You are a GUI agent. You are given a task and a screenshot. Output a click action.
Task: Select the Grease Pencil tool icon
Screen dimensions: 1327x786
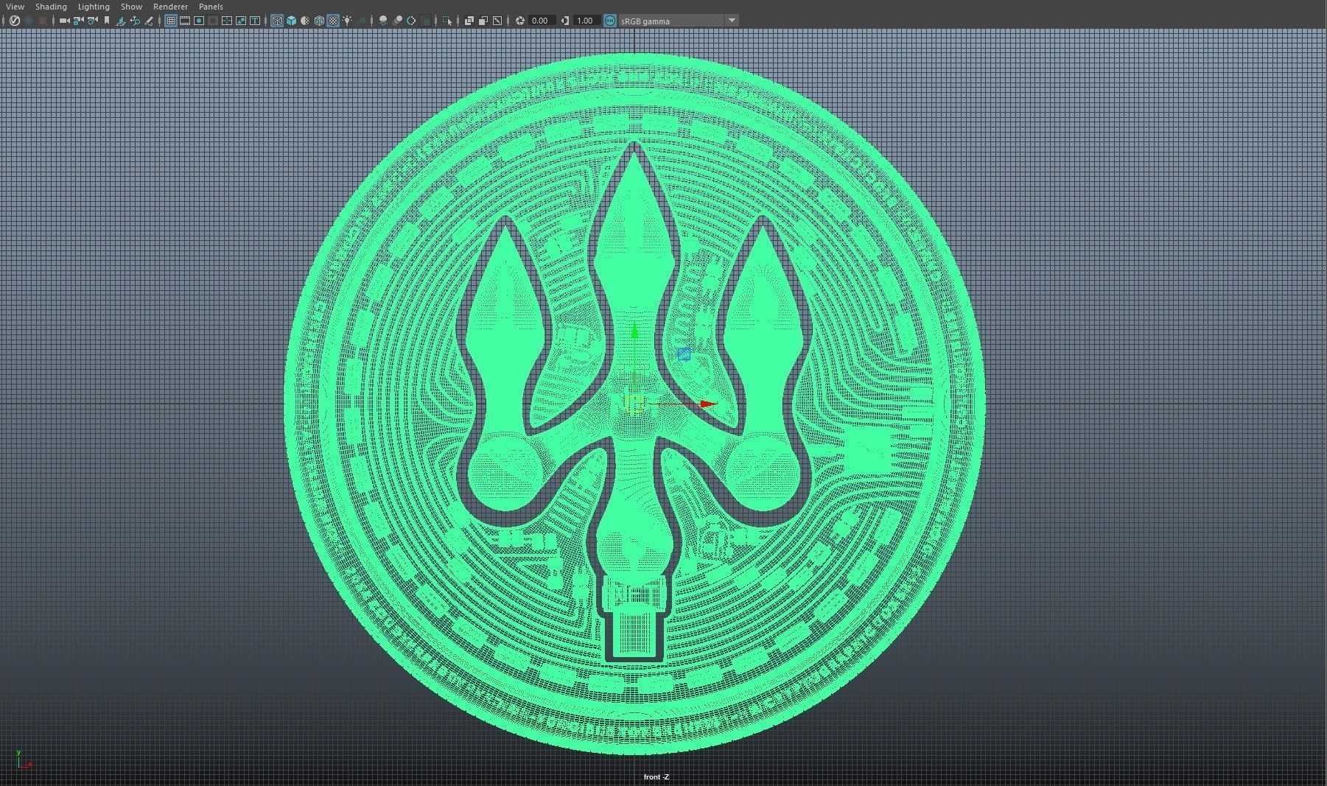coord(149,21)
